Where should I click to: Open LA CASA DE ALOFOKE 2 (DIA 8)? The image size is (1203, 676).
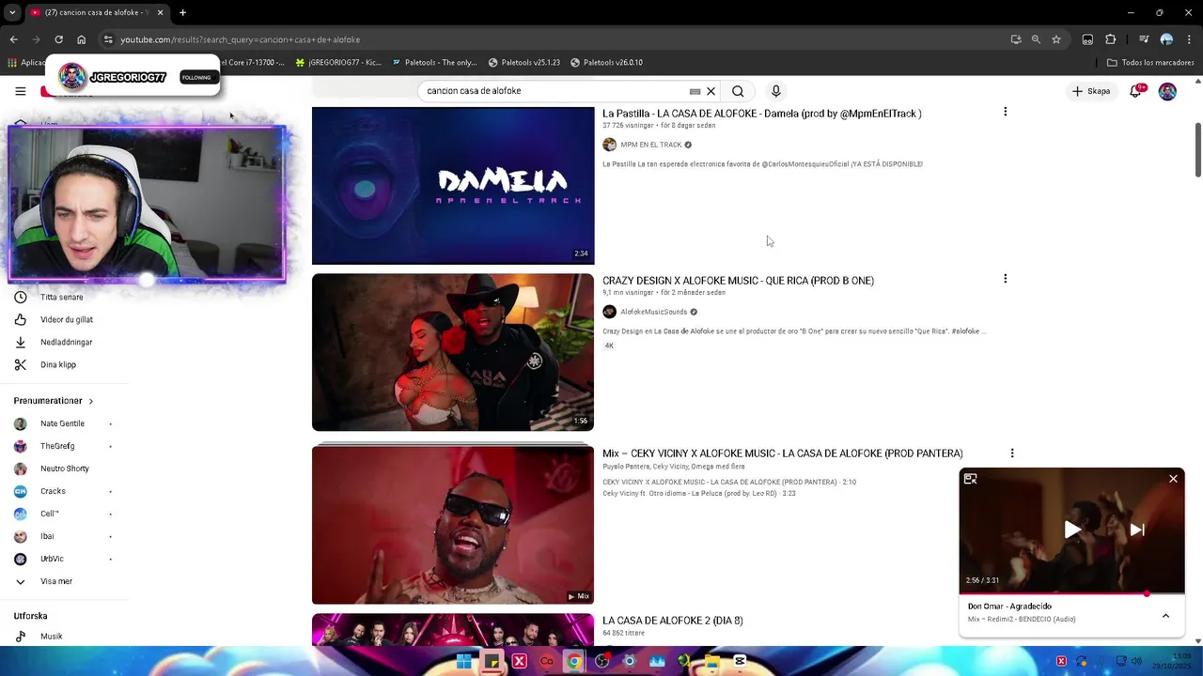[x=672, y=621]
